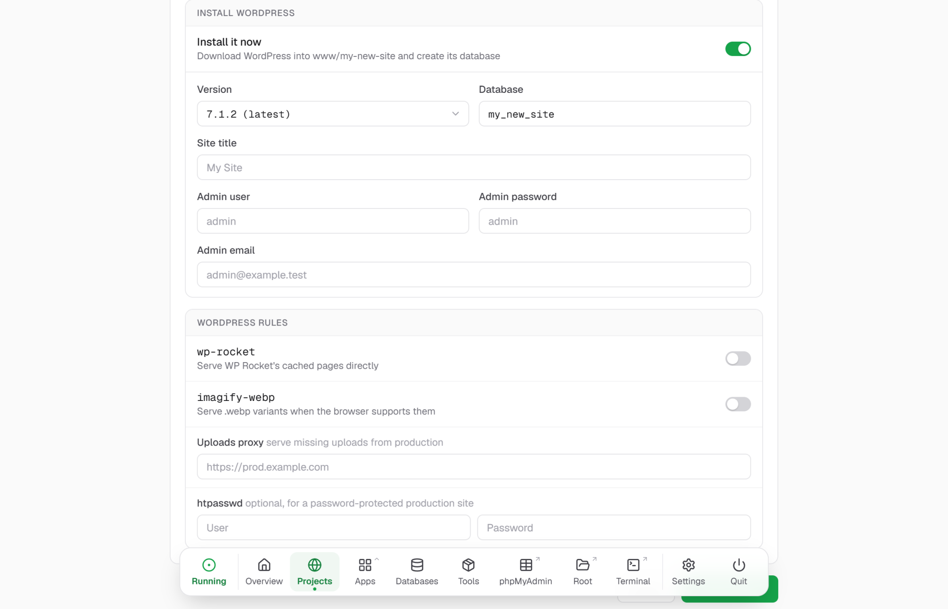The width and height of the screenshot is (948, 609).
Task: Click the Database field containing my_new_site
Action: click(615, 114)
